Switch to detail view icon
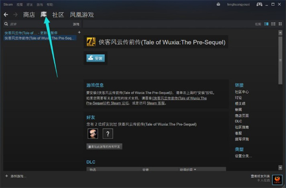Image resolution: width=286 pixels, height=188 pixels. pos(266,24)
